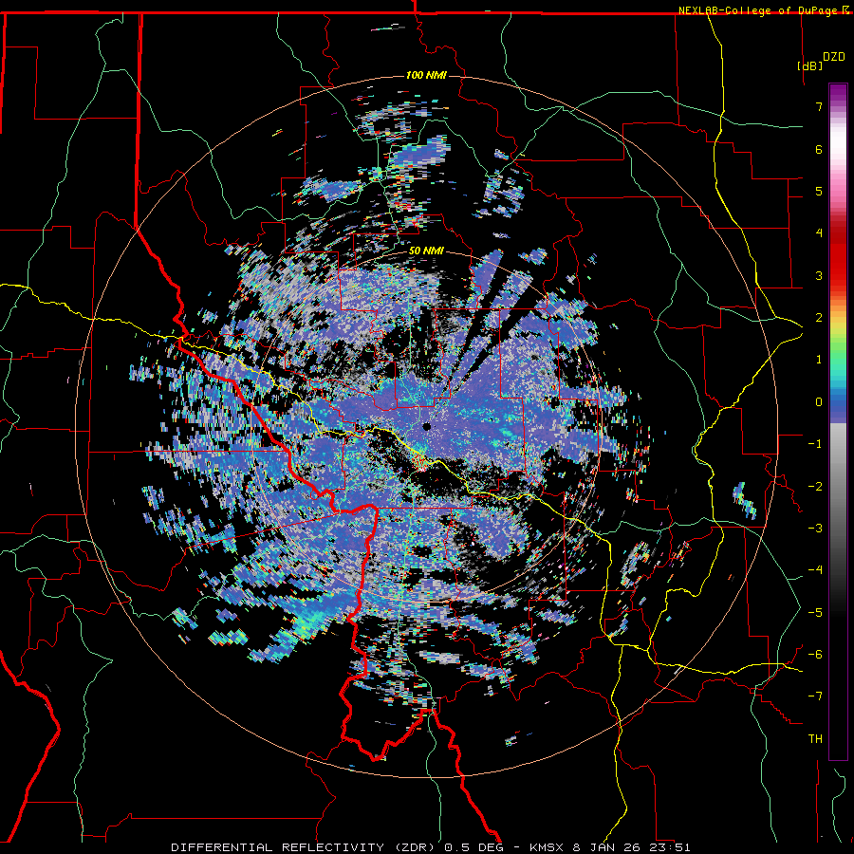854x854 pixels.
Task: Click the black KMSX radar site dot
Action: pos(426,426)
